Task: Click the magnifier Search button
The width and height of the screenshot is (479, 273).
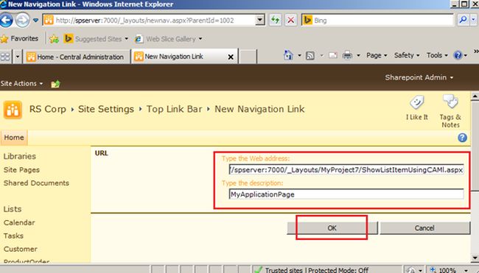Action: 463,20
